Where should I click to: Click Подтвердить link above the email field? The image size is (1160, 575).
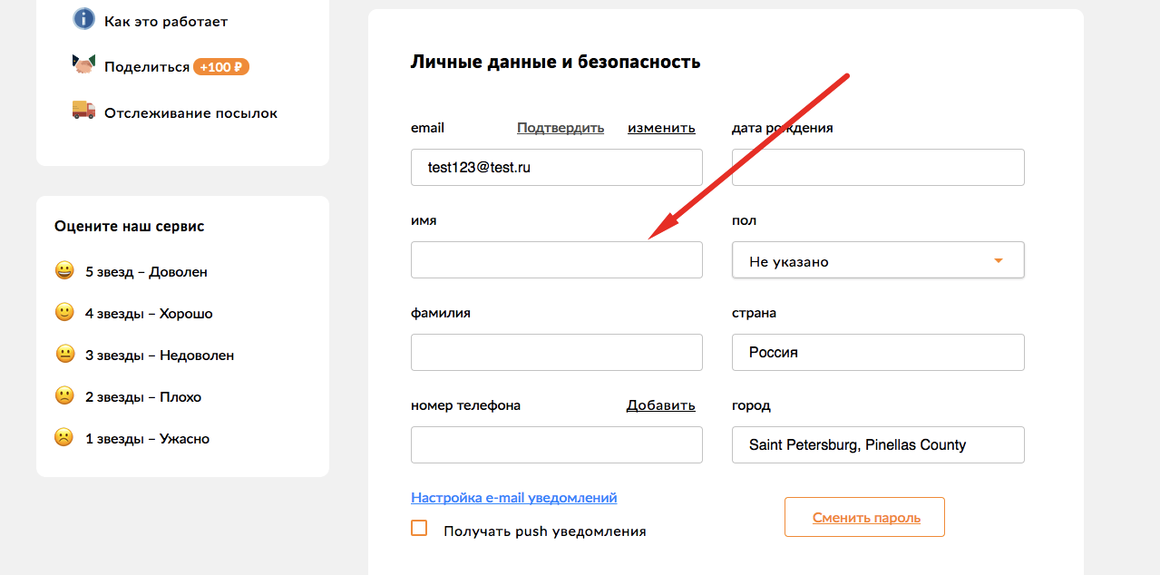click(561, 128)
